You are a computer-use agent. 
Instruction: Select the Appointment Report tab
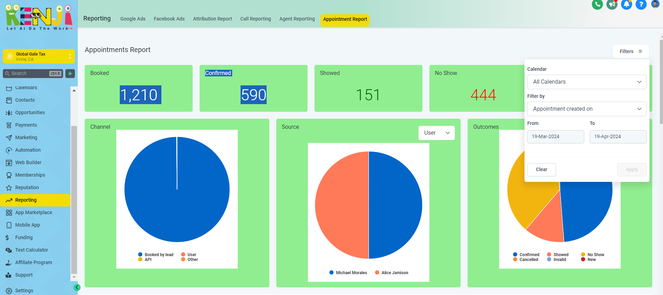345,19
